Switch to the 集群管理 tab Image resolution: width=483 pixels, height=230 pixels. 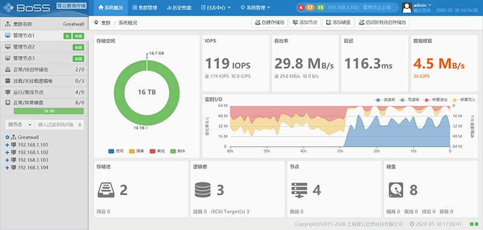coord(145,8)
